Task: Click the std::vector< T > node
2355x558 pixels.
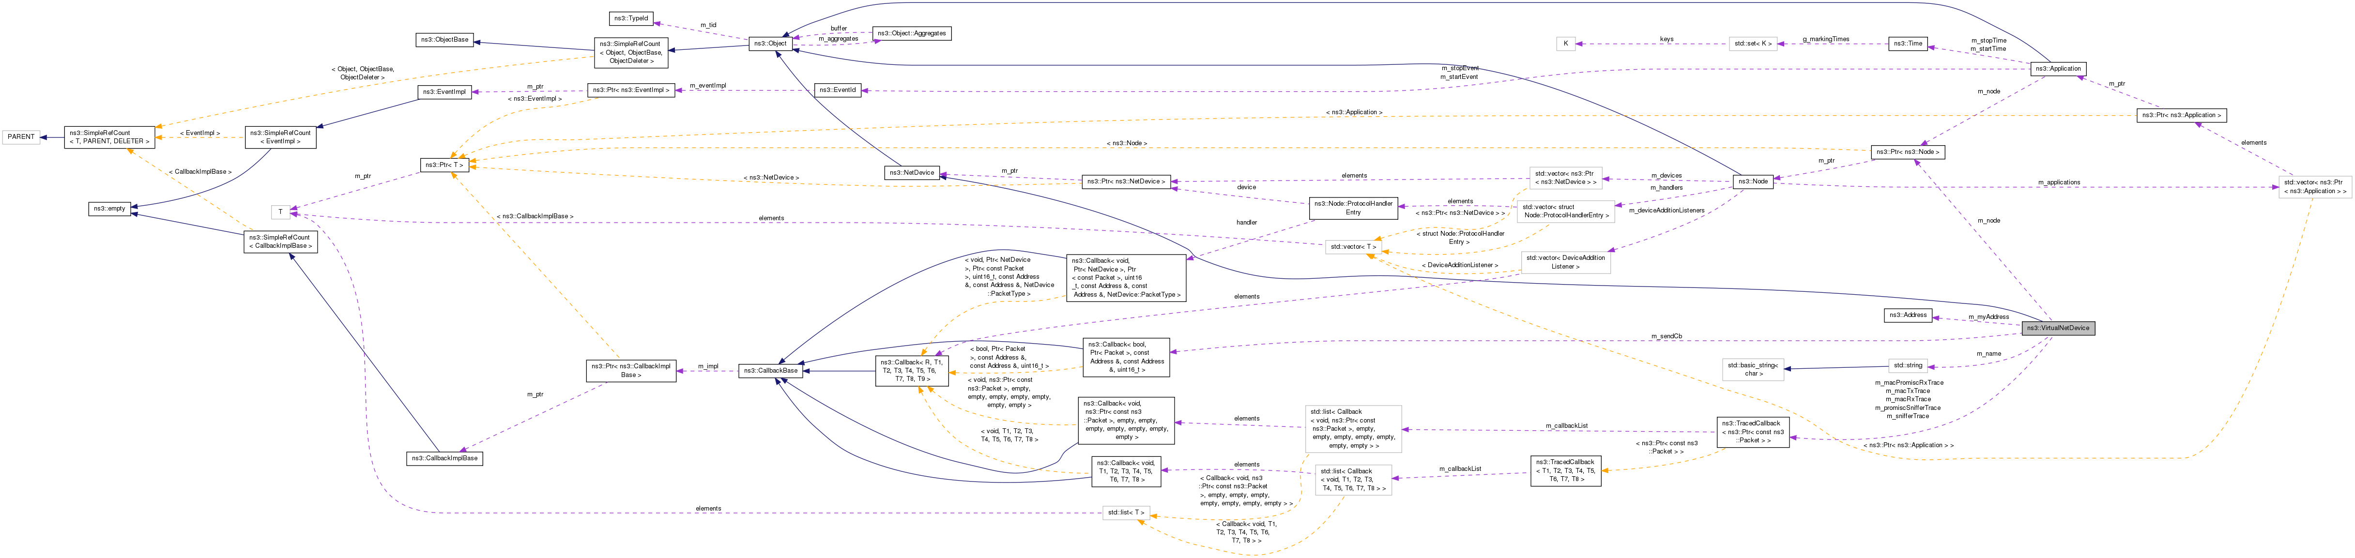Action: pos(1353,247)
